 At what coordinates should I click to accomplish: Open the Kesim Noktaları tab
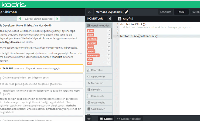[129, 119]
